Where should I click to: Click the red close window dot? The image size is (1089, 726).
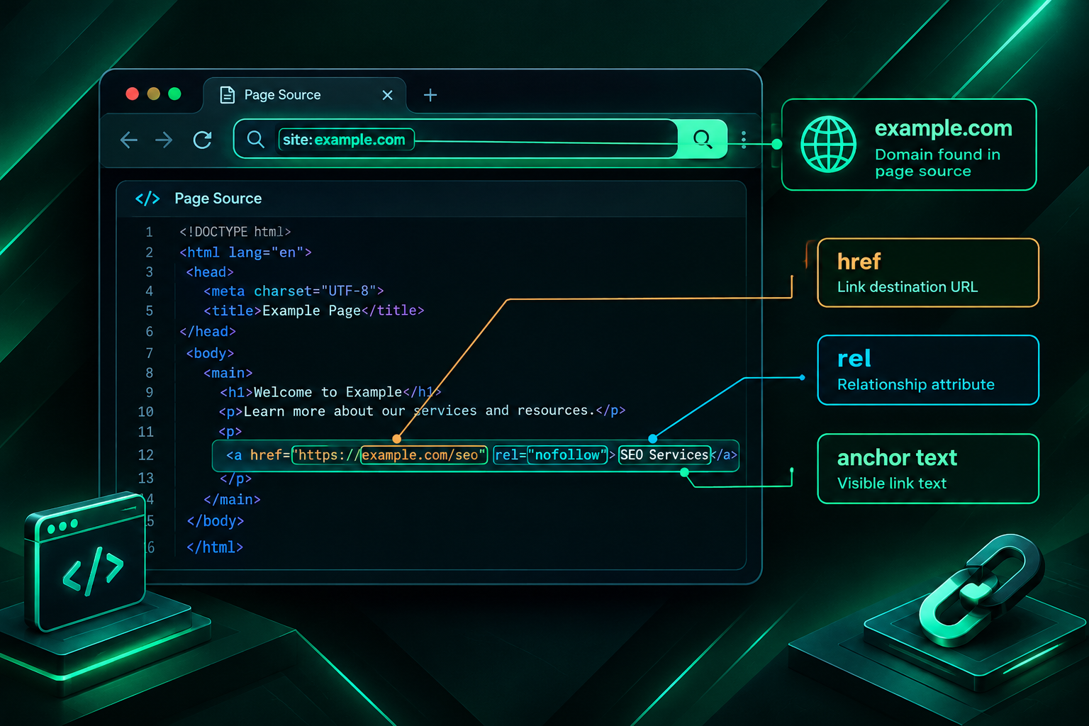click(132, 94)
